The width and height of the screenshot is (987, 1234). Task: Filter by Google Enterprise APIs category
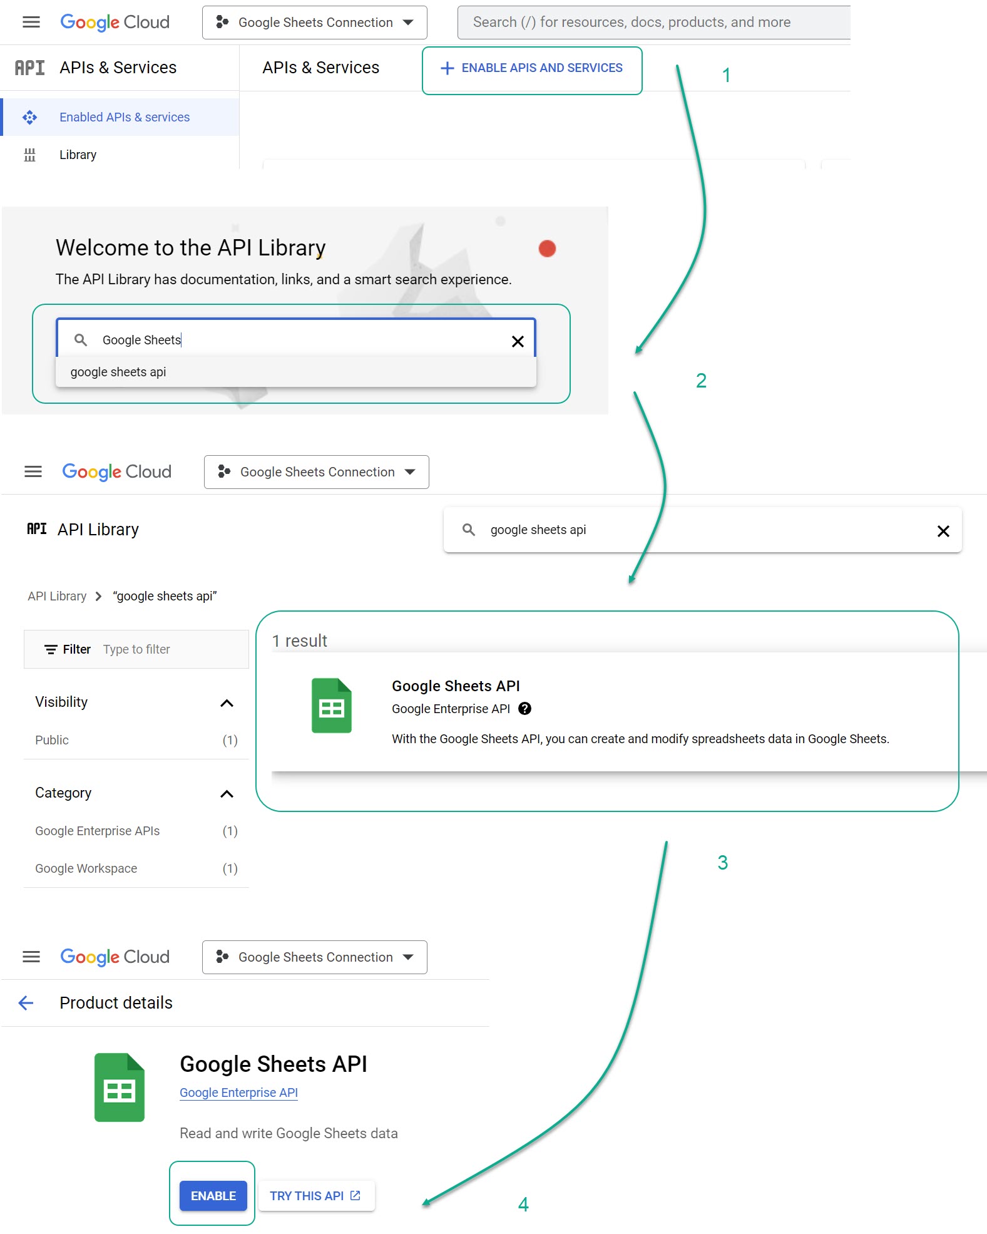coord(136,831)
